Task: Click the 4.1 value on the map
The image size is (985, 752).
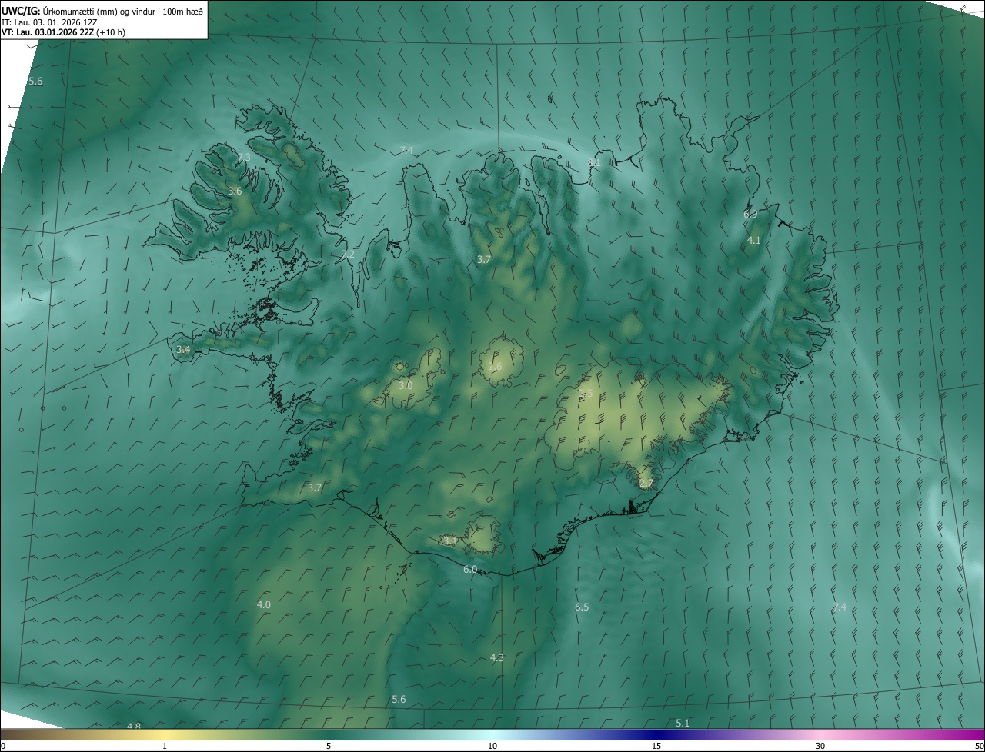Action: pos(754,240)
